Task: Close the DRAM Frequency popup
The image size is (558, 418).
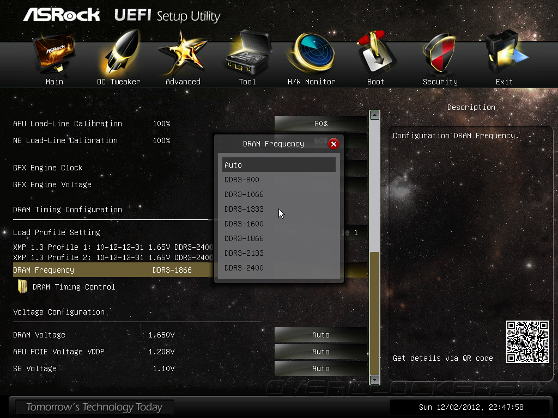Action: (x=333, y=144)
